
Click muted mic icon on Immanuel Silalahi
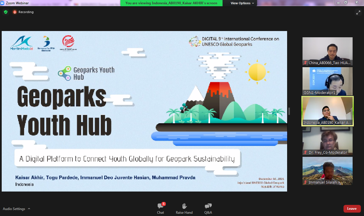click(x=306, y=182)
